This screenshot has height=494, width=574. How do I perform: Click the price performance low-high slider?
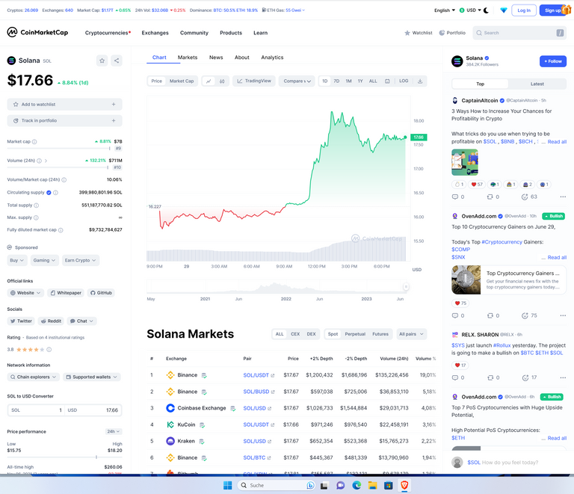64,457
